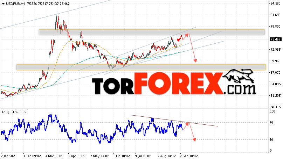Viewport: 283px width, 160px height.
Task: Select the 7 Aug 14:02 date label
Action: (x=166, y=156)
